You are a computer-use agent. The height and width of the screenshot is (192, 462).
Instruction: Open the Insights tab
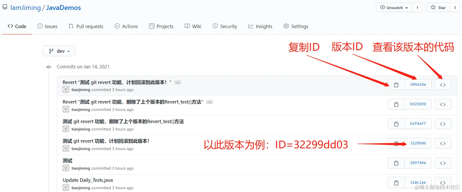point(260,26)
